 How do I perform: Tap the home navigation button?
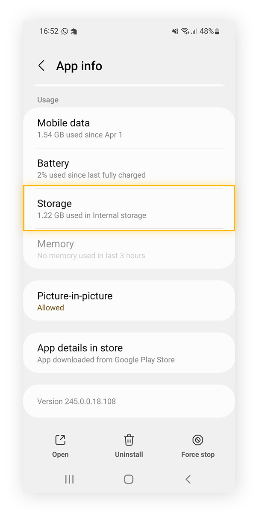[129, 479]
